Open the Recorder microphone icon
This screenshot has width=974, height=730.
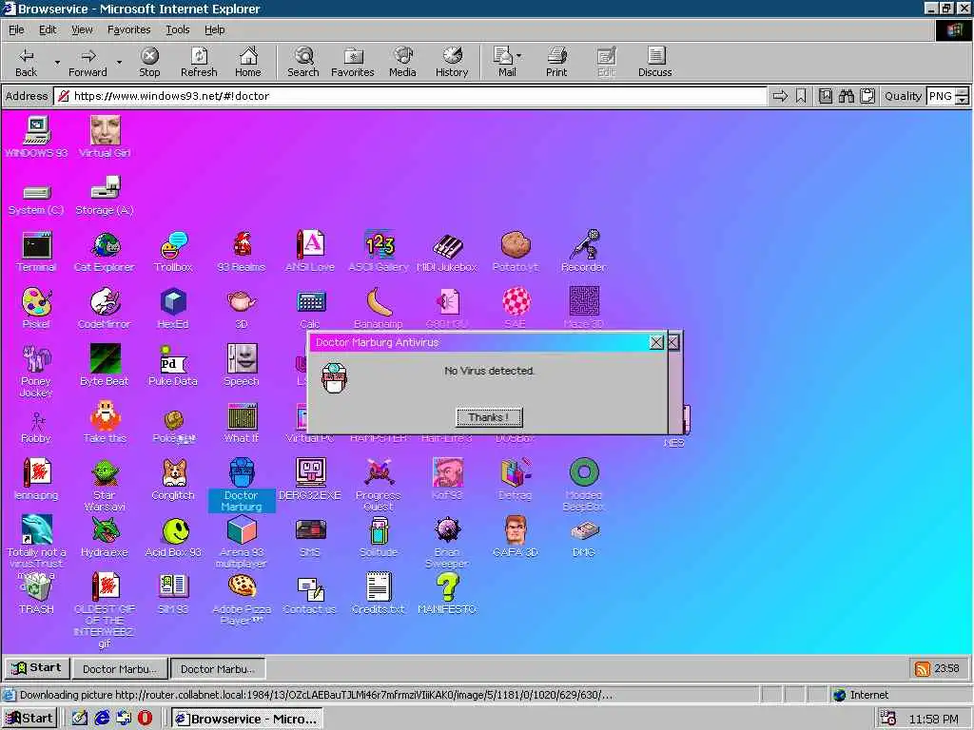[583, 251]
